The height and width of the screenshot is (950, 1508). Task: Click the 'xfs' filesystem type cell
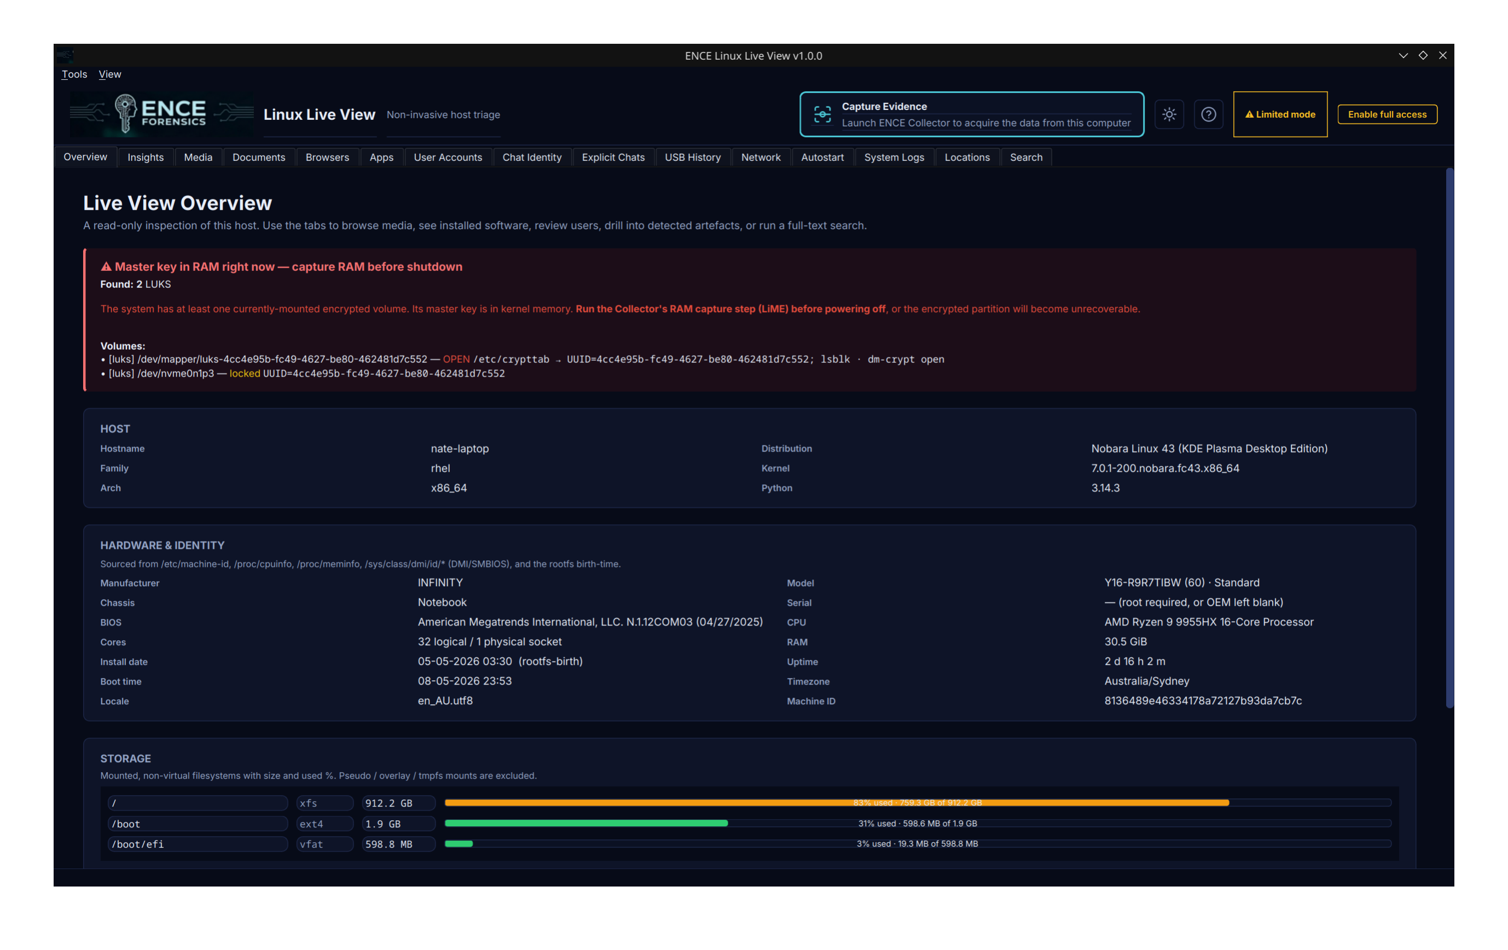325,803
